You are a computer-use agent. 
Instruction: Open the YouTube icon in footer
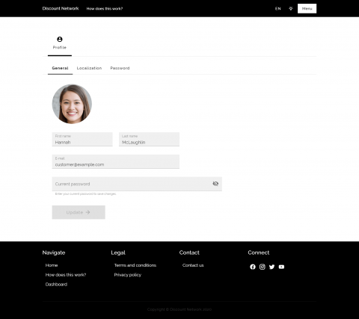281,267
